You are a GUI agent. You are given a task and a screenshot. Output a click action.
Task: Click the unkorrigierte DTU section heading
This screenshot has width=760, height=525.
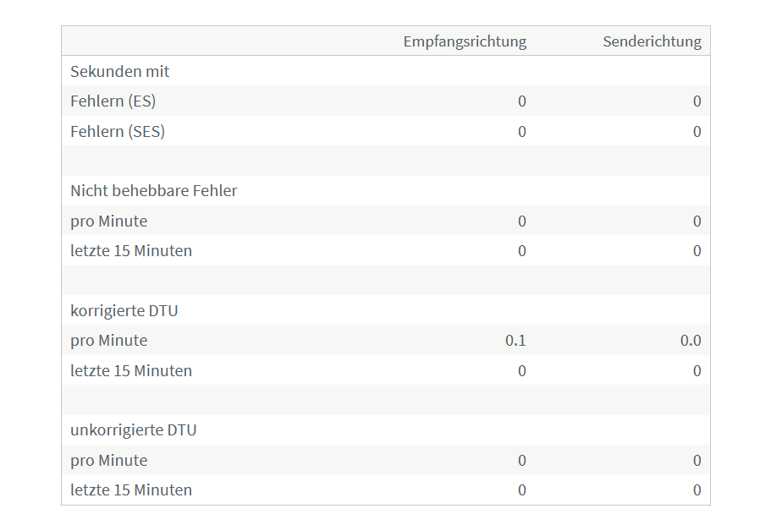(x=133, y=430)
